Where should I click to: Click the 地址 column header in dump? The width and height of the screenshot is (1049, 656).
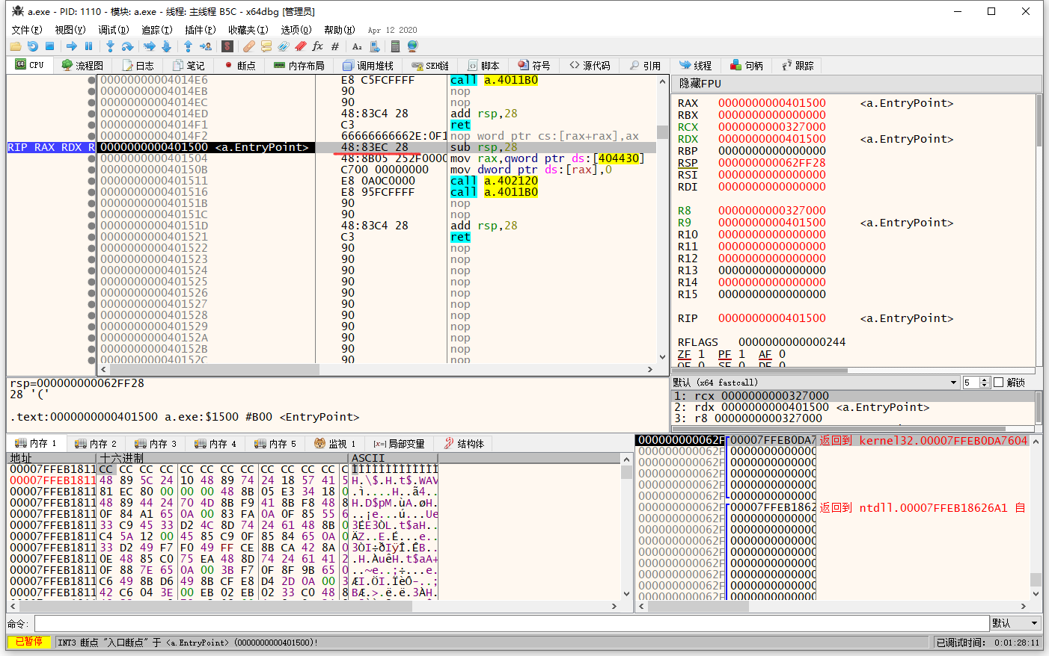[x=52, y=458]
